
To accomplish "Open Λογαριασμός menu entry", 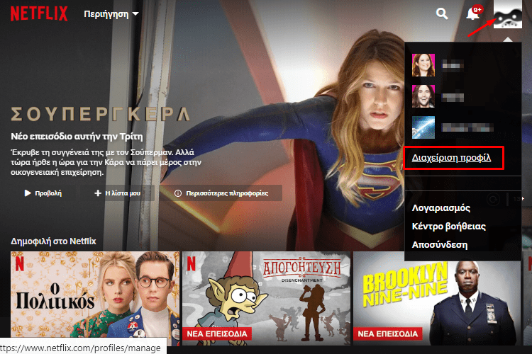I will (441, 208).
